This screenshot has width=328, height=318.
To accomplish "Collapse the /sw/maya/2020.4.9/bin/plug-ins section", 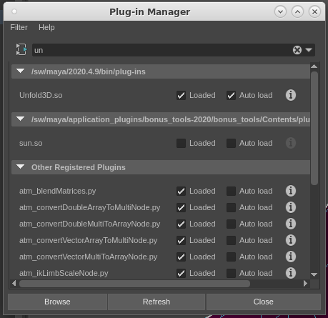I will tap(21, 71).
